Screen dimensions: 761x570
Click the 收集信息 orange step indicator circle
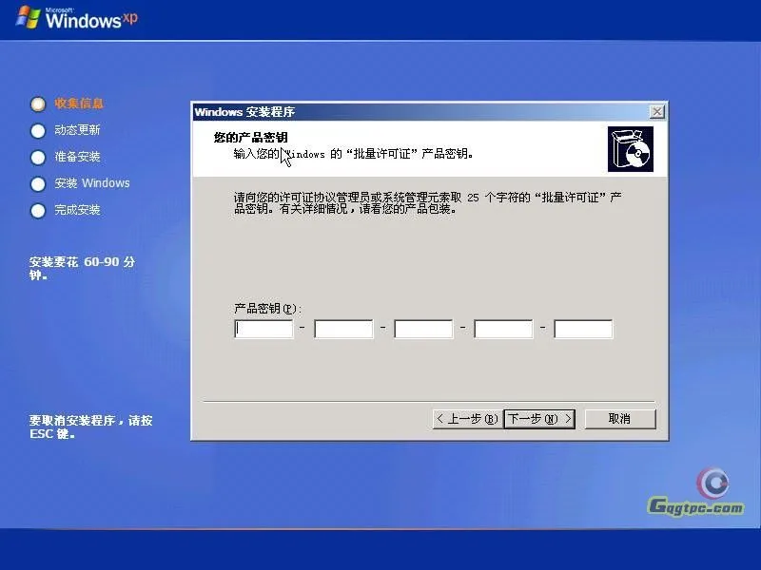pos(38,104)
